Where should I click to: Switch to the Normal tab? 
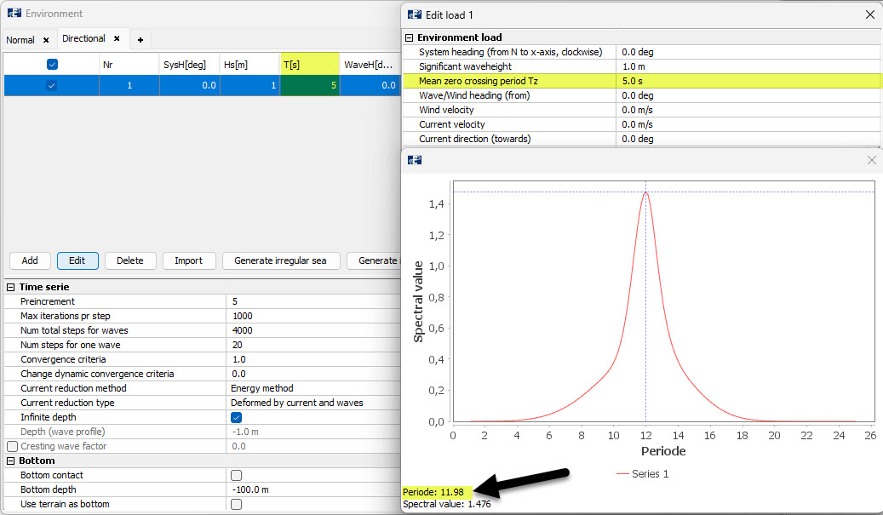coord(21,39)
